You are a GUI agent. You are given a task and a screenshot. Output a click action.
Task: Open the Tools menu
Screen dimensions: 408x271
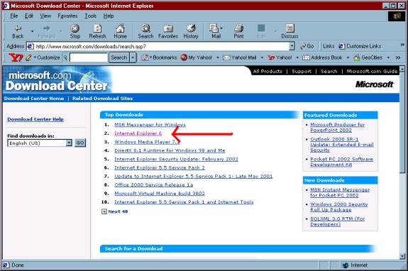[91, 16]
